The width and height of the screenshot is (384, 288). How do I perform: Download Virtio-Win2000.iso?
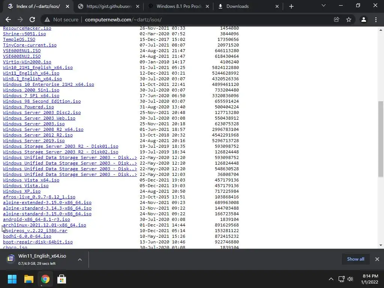coord(27,62)
